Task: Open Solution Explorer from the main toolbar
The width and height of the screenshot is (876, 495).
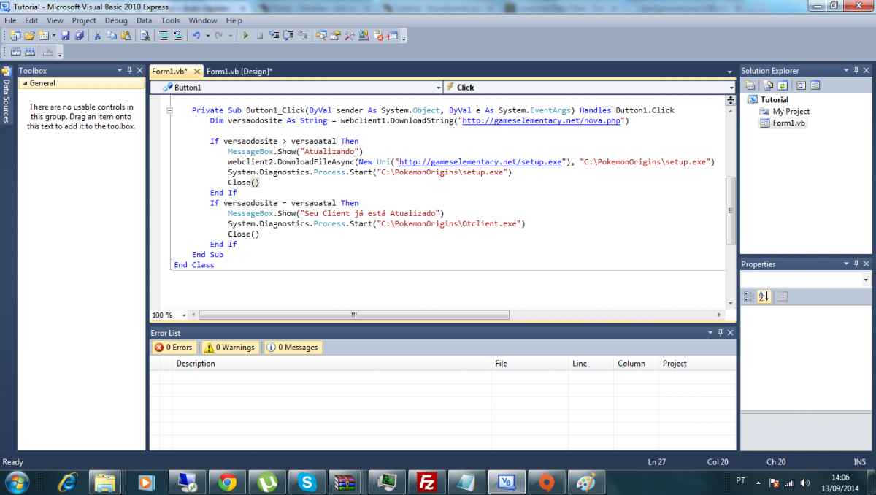Action: [x=321, y=35]
